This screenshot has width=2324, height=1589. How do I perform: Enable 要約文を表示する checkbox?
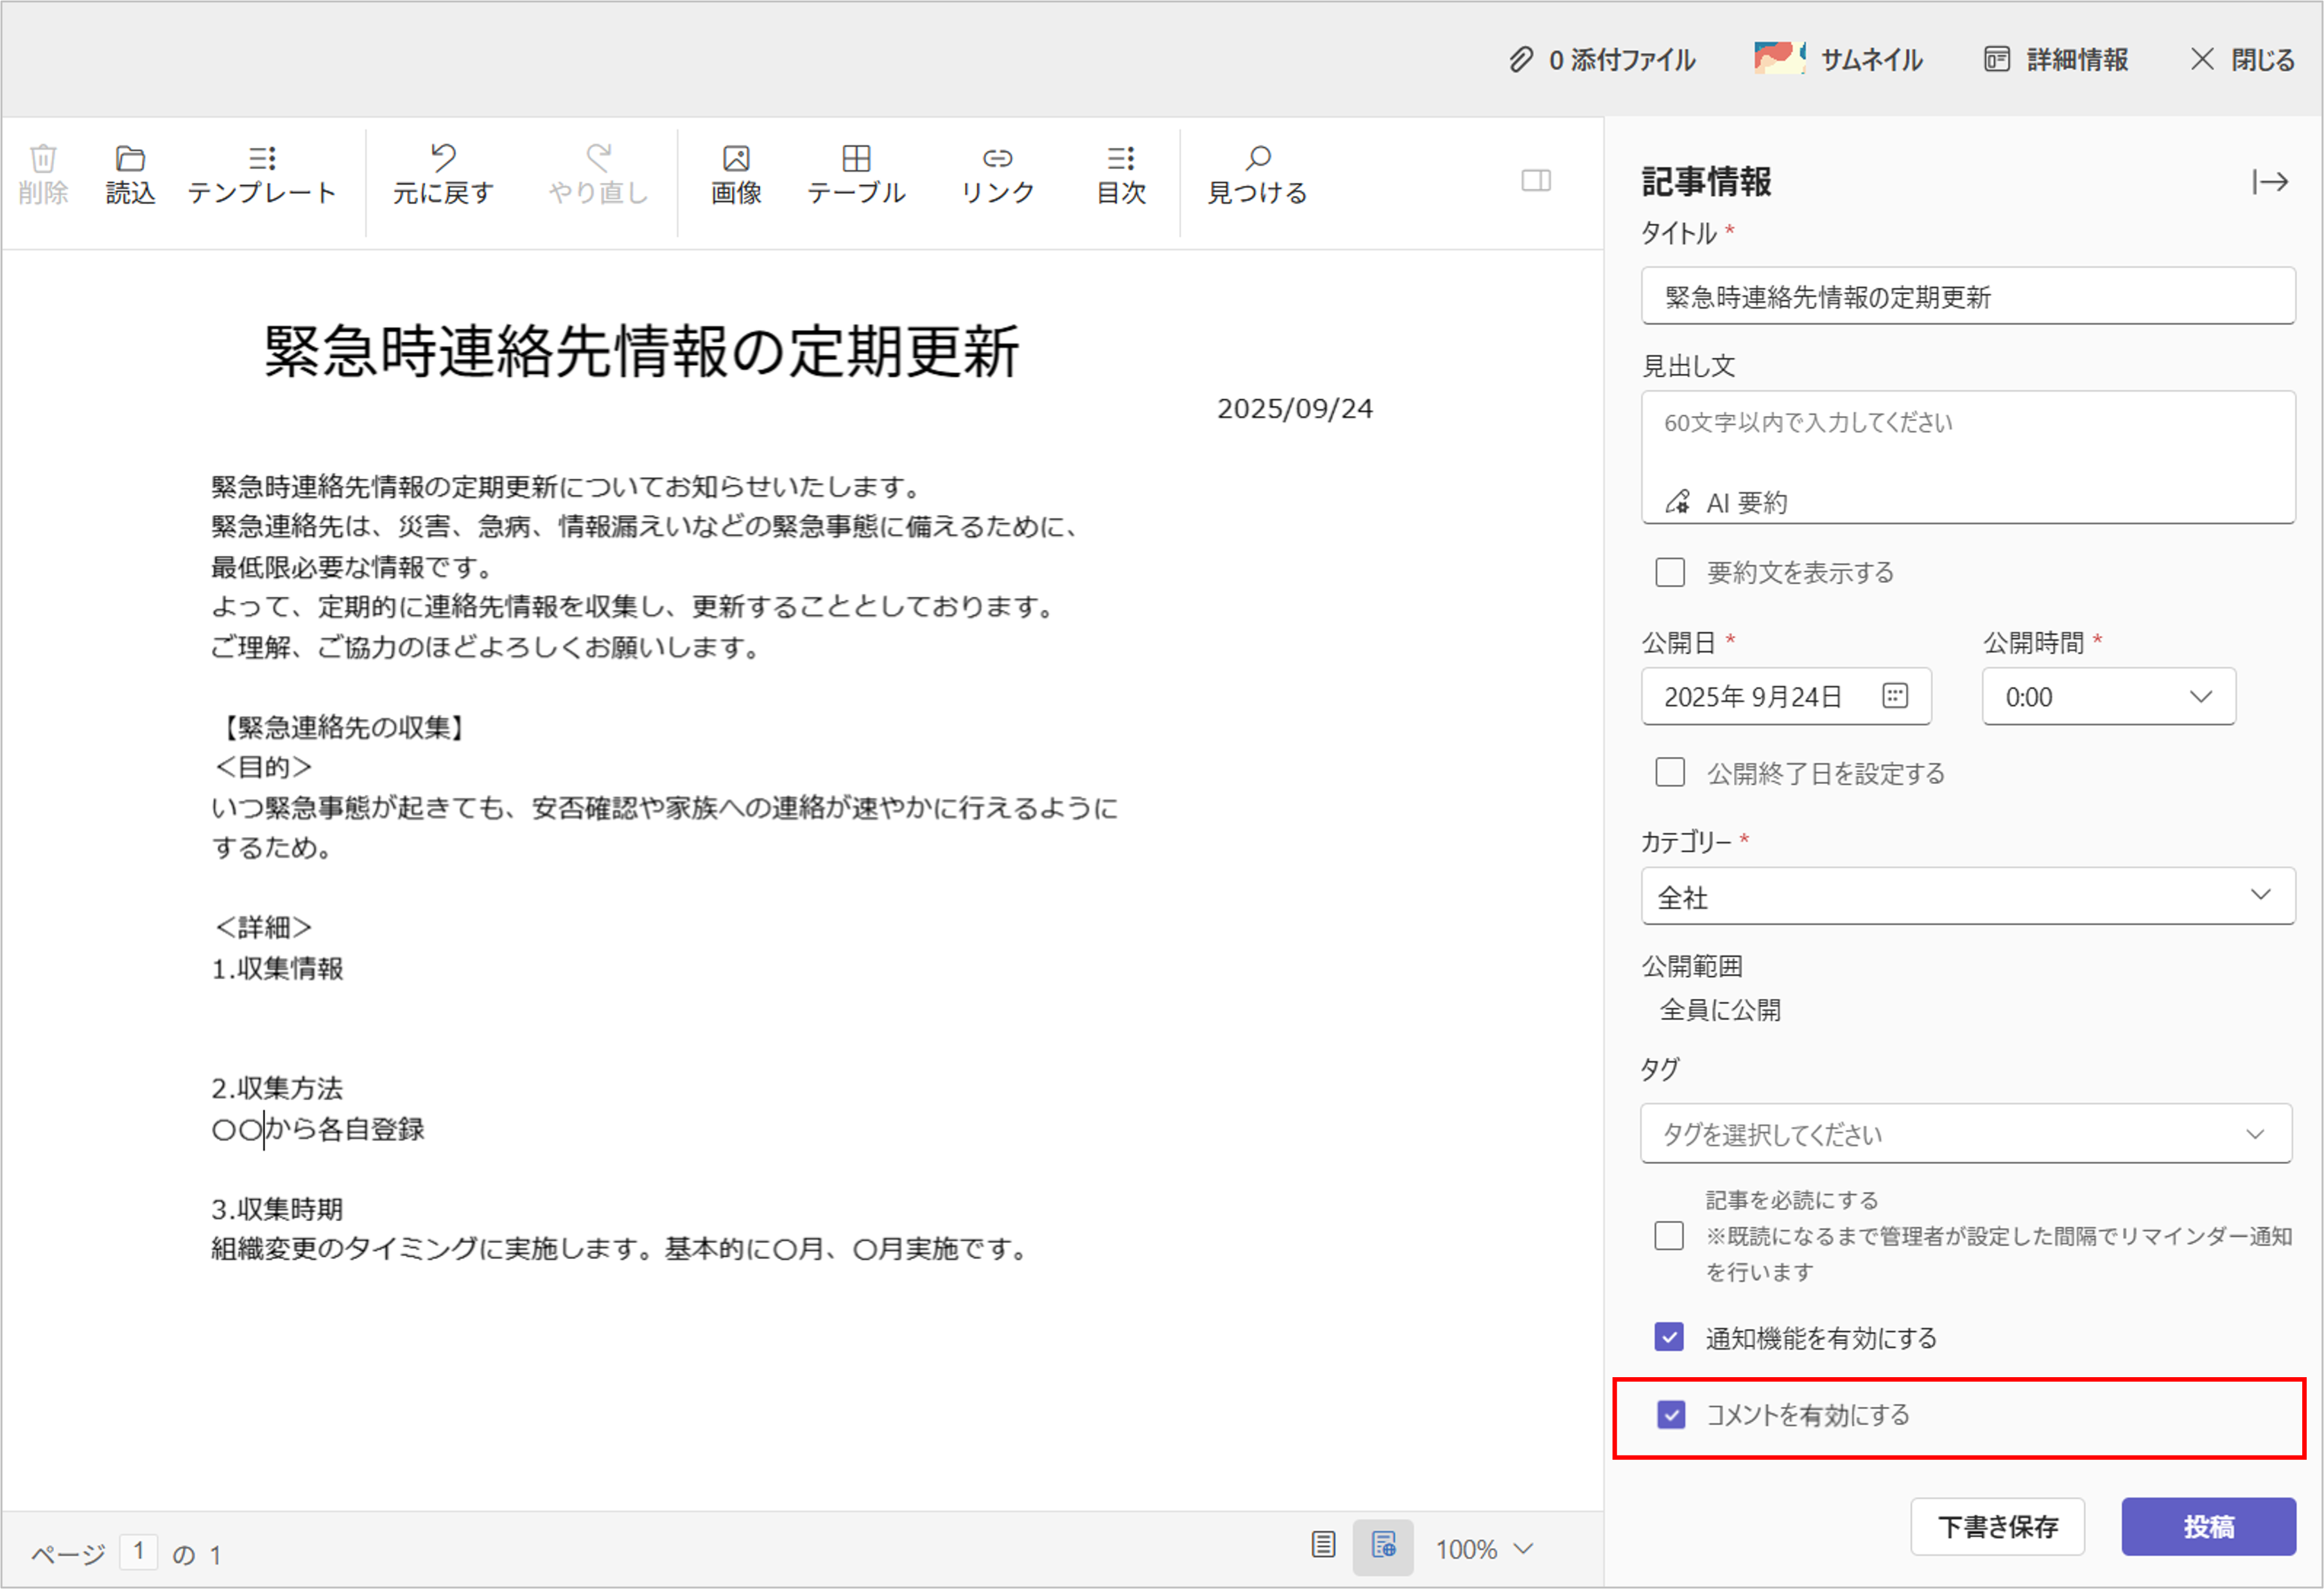click(1670, 573)
